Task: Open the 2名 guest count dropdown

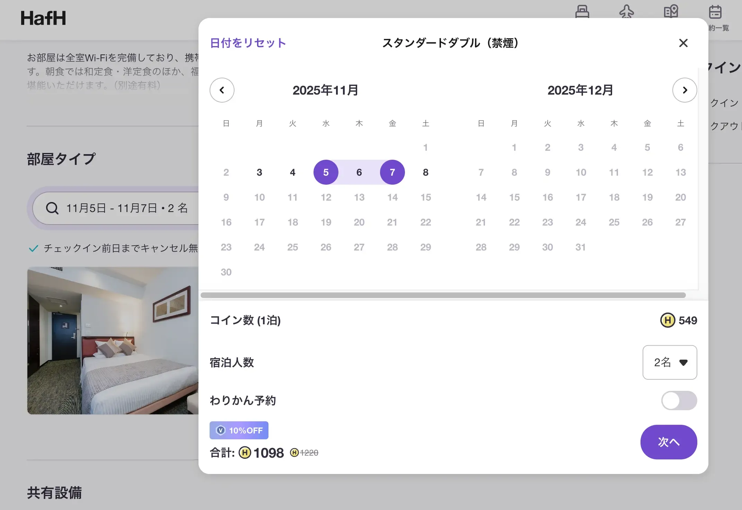Action: click(669, 362)
